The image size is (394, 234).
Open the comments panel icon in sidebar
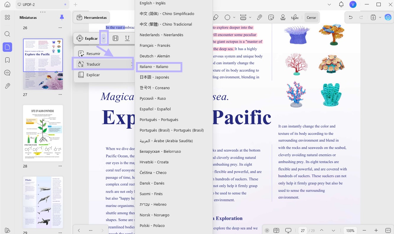(7, 73)
